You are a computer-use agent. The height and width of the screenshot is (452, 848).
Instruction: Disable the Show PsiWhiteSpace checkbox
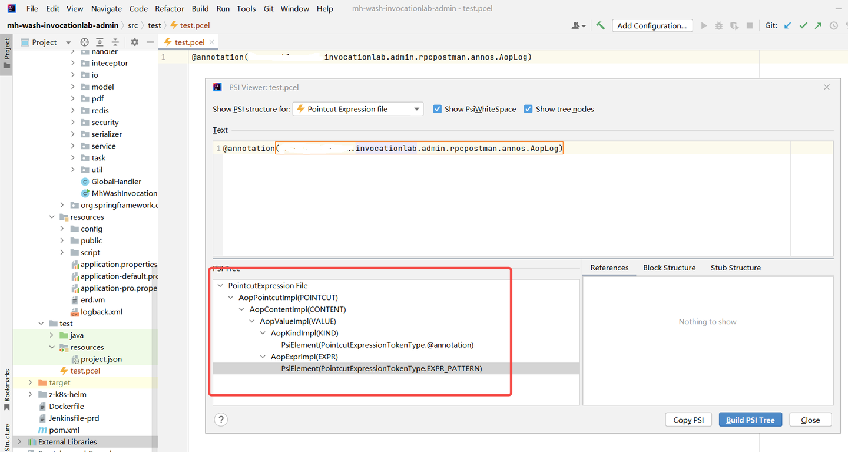coord(437,109)
